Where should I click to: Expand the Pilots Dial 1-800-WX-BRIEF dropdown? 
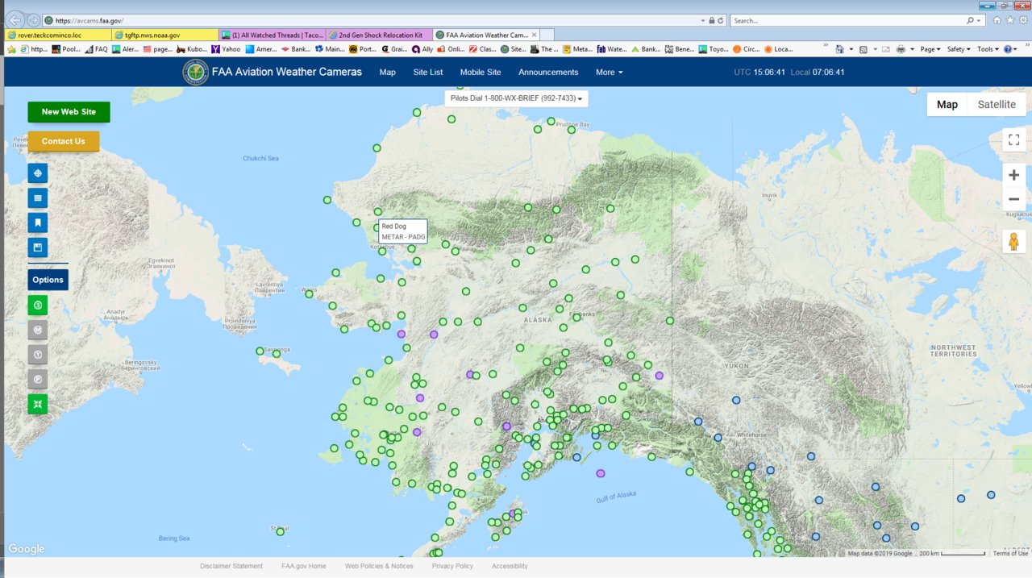516,98
